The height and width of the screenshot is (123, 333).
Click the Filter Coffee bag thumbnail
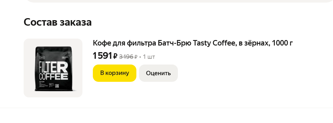(53, 68)
